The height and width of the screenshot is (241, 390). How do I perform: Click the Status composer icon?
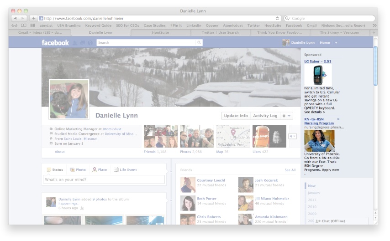(x=49, y=170)
